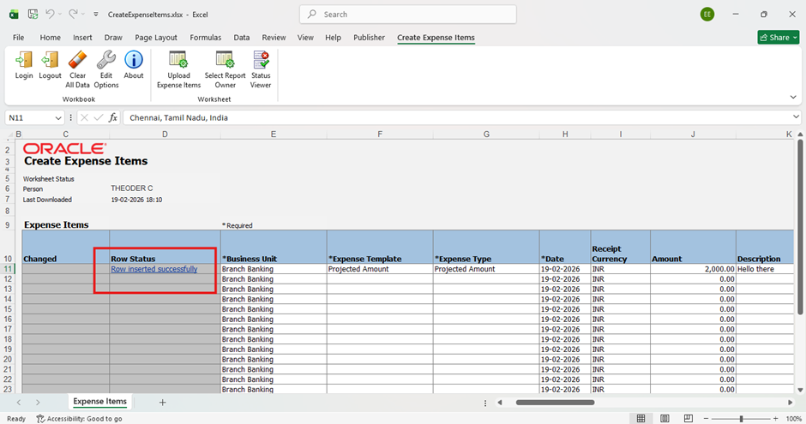Select row header 11
Viewport: 806px width, 424px height.
pyautogui.click(x=8, y=269)
